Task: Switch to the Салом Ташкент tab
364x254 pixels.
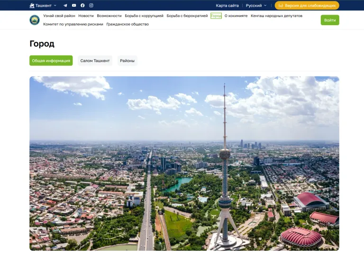Action: (x=95, y=60)
